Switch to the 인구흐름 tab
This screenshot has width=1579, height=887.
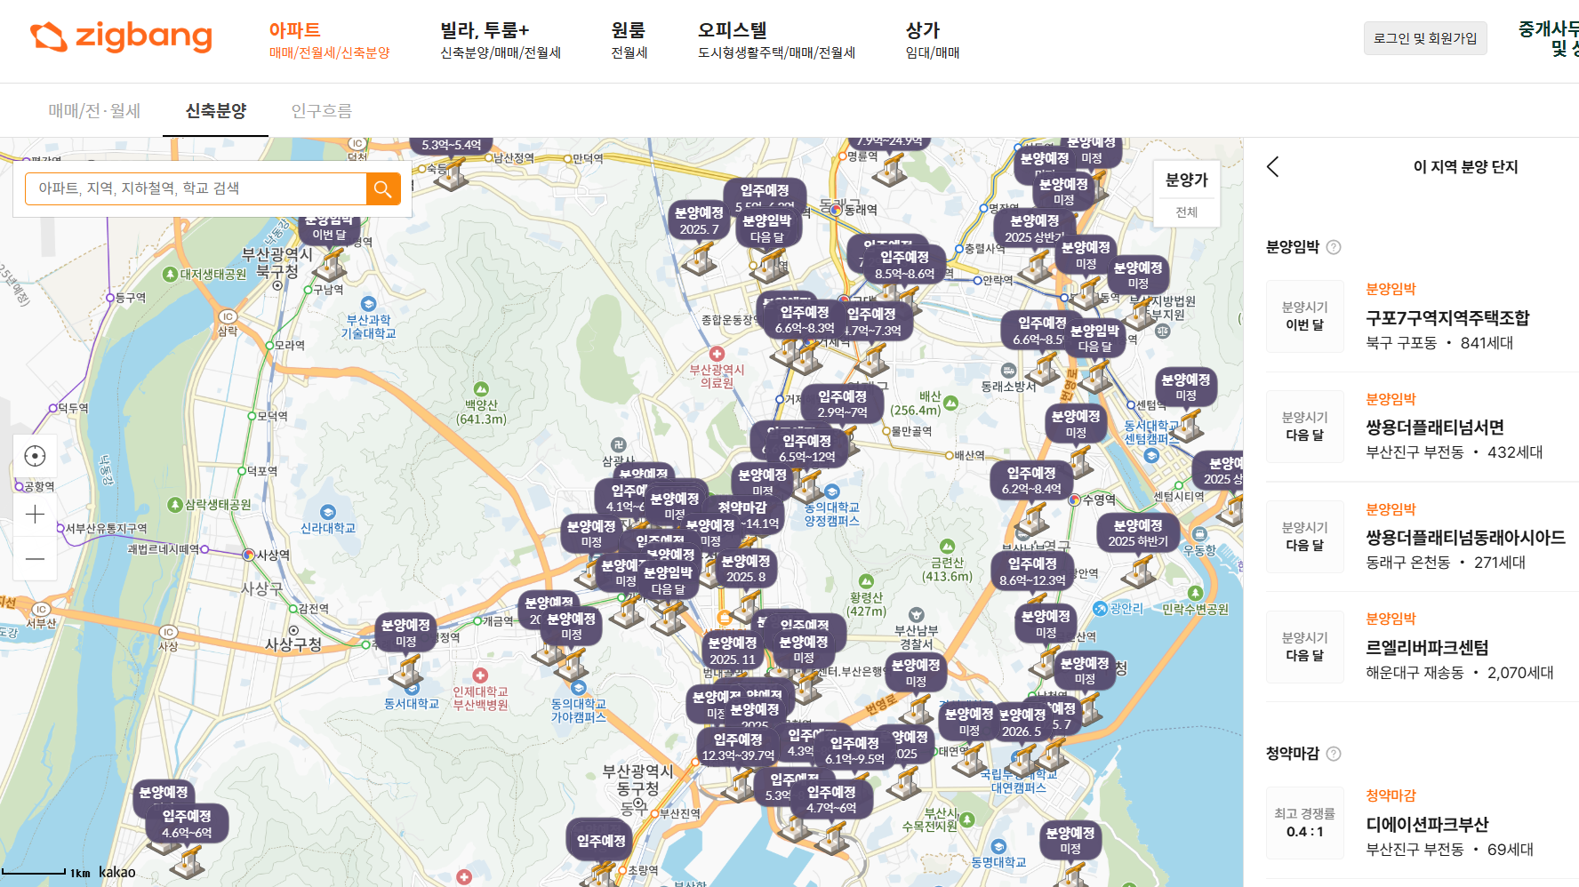(x=322, y=111)
